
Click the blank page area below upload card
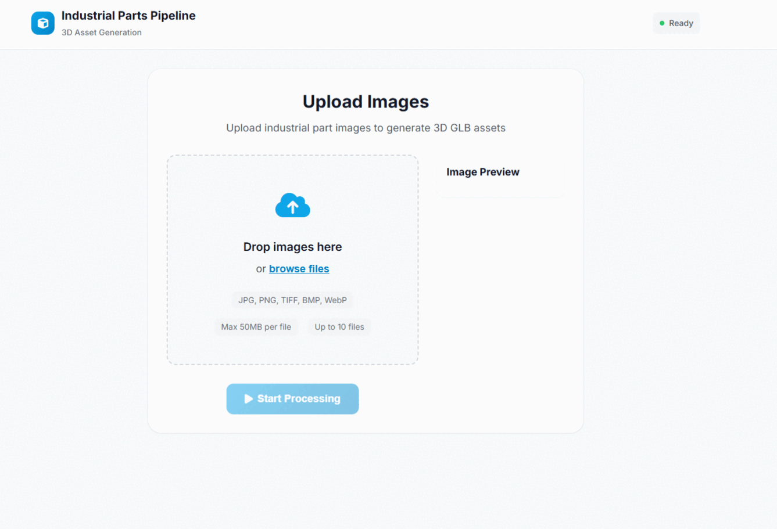366,482
